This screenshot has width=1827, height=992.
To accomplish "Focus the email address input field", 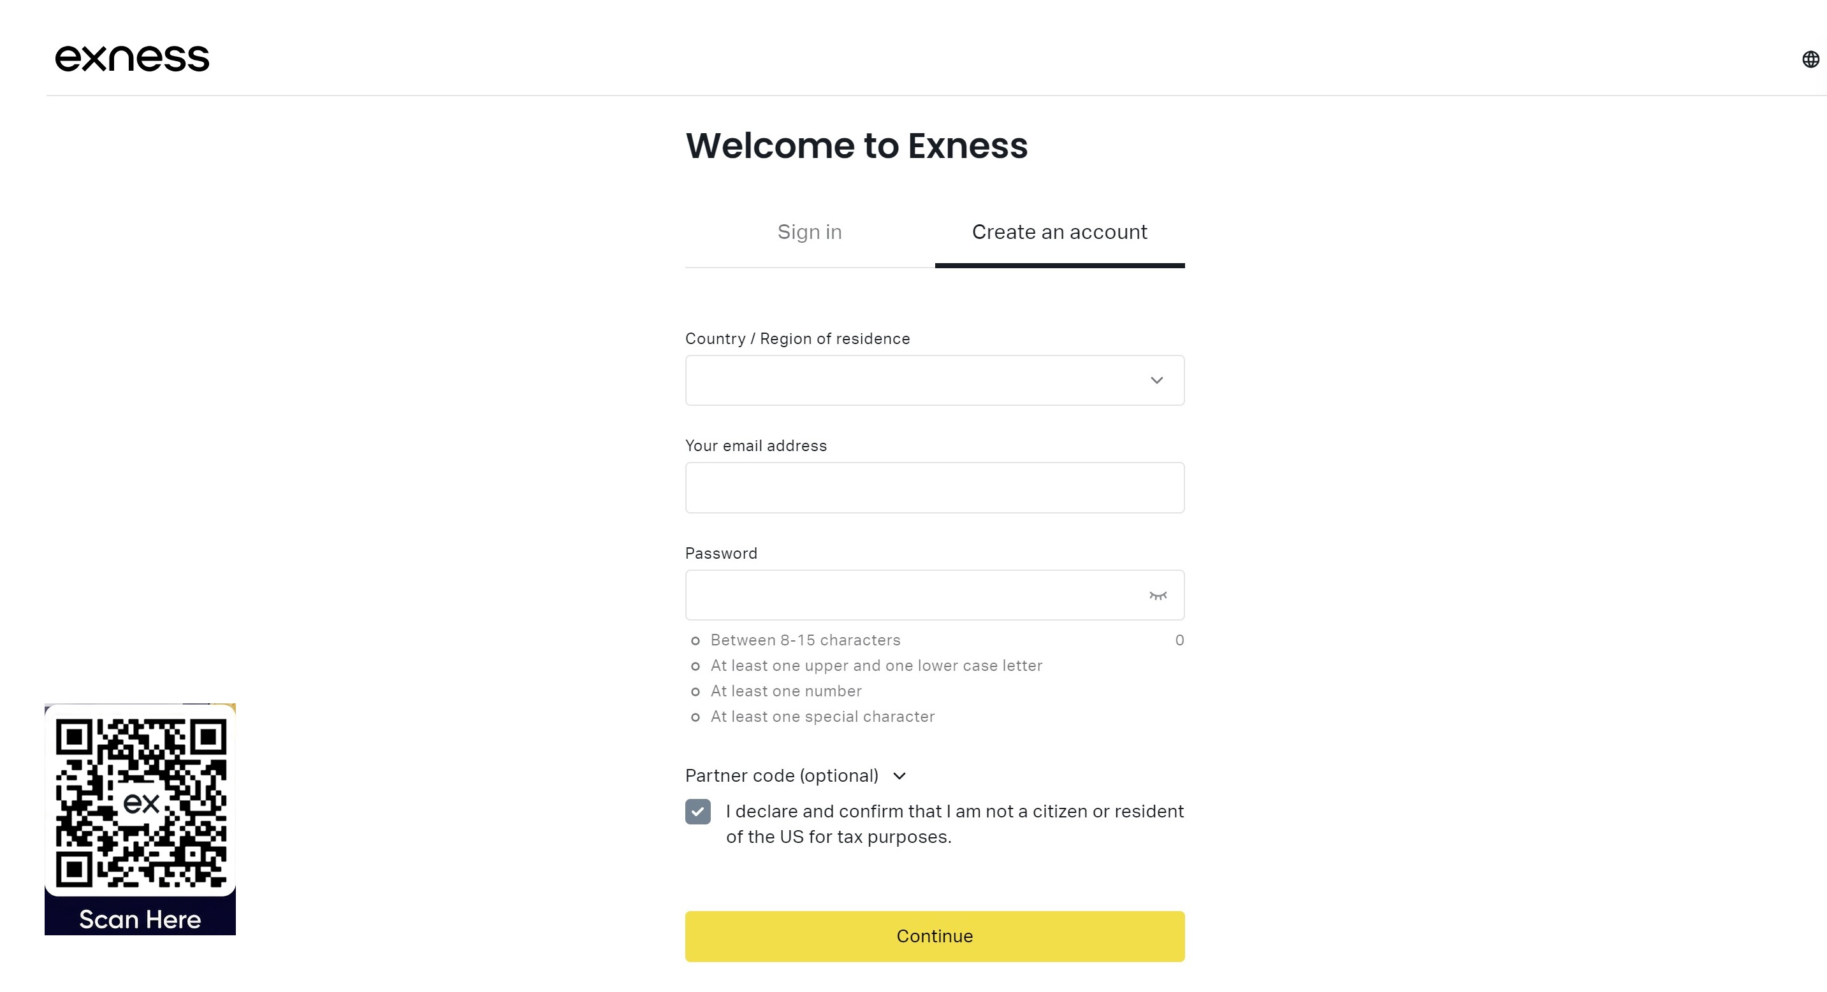I will coord(934,488).
